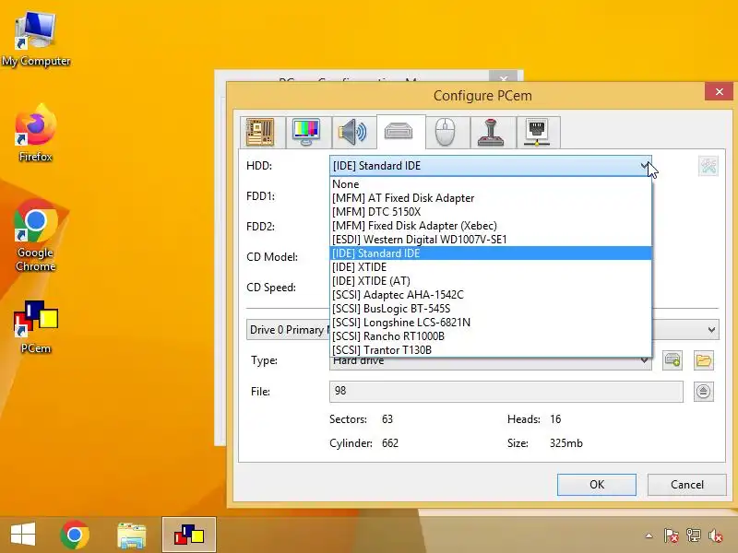Select [SCSI] Longshine LCS-6821N

(491, 323)
